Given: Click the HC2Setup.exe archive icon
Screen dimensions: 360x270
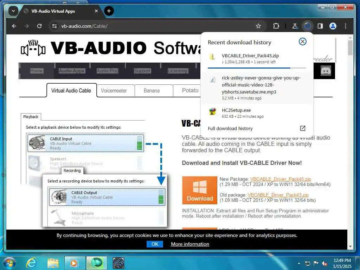Looking at the screenshot, I should [x=213, y=111].
